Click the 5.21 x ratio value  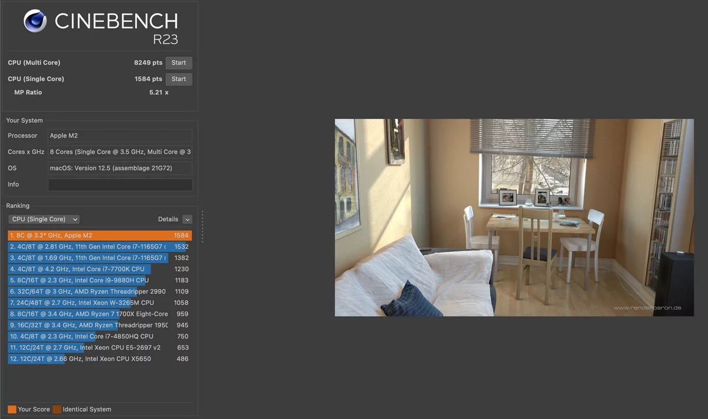[x=159, y=93]
